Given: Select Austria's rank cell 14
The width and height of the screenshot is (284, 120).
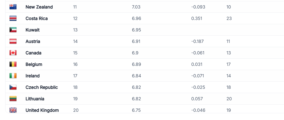Looking at the screenshot, I should click(x=75, y=41).
